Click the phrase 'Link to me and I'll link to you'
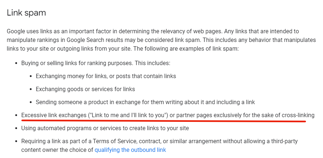Image resolution: width=323 pixels, height=158 pixels. (x=128, y=115)
